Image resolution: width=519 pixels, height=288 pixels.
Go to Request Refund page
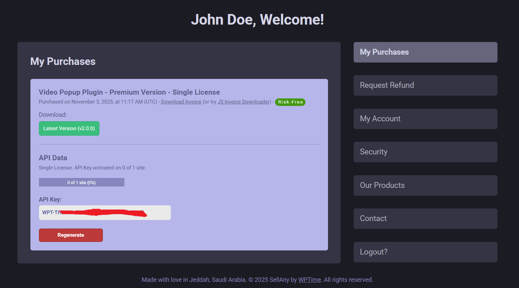425,85
